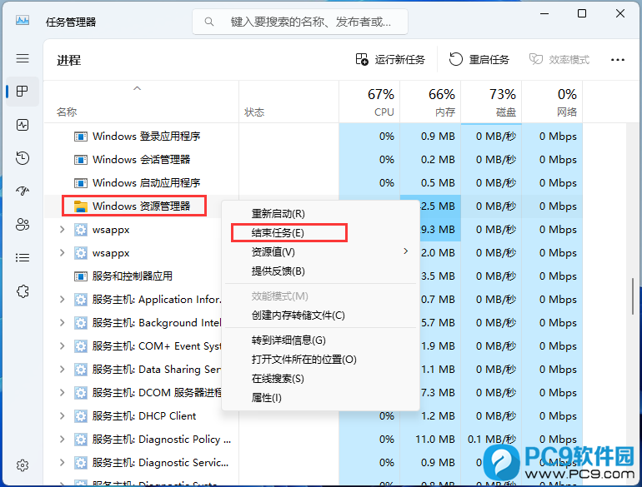
Task: Click the 0.2 MB memory value
Action: click(x=438, y=160)
